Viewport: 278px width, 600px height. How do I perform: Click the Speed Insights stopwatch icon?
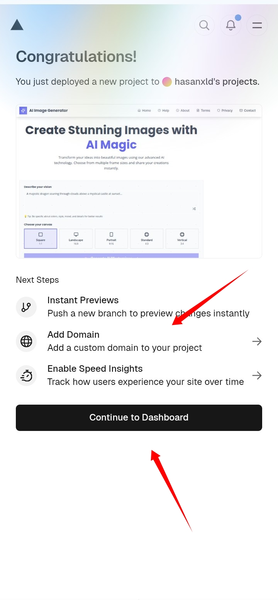[26, 376]
